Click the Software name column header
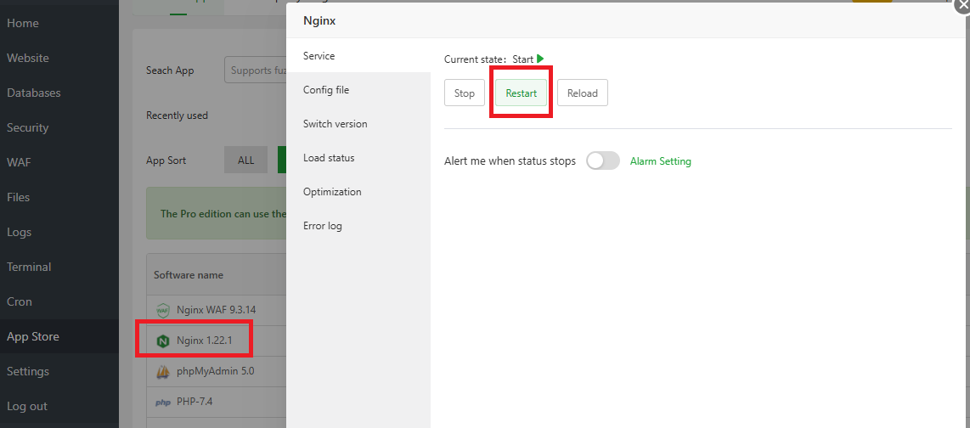Screen dimensions: 970x428 click(189, 274)
